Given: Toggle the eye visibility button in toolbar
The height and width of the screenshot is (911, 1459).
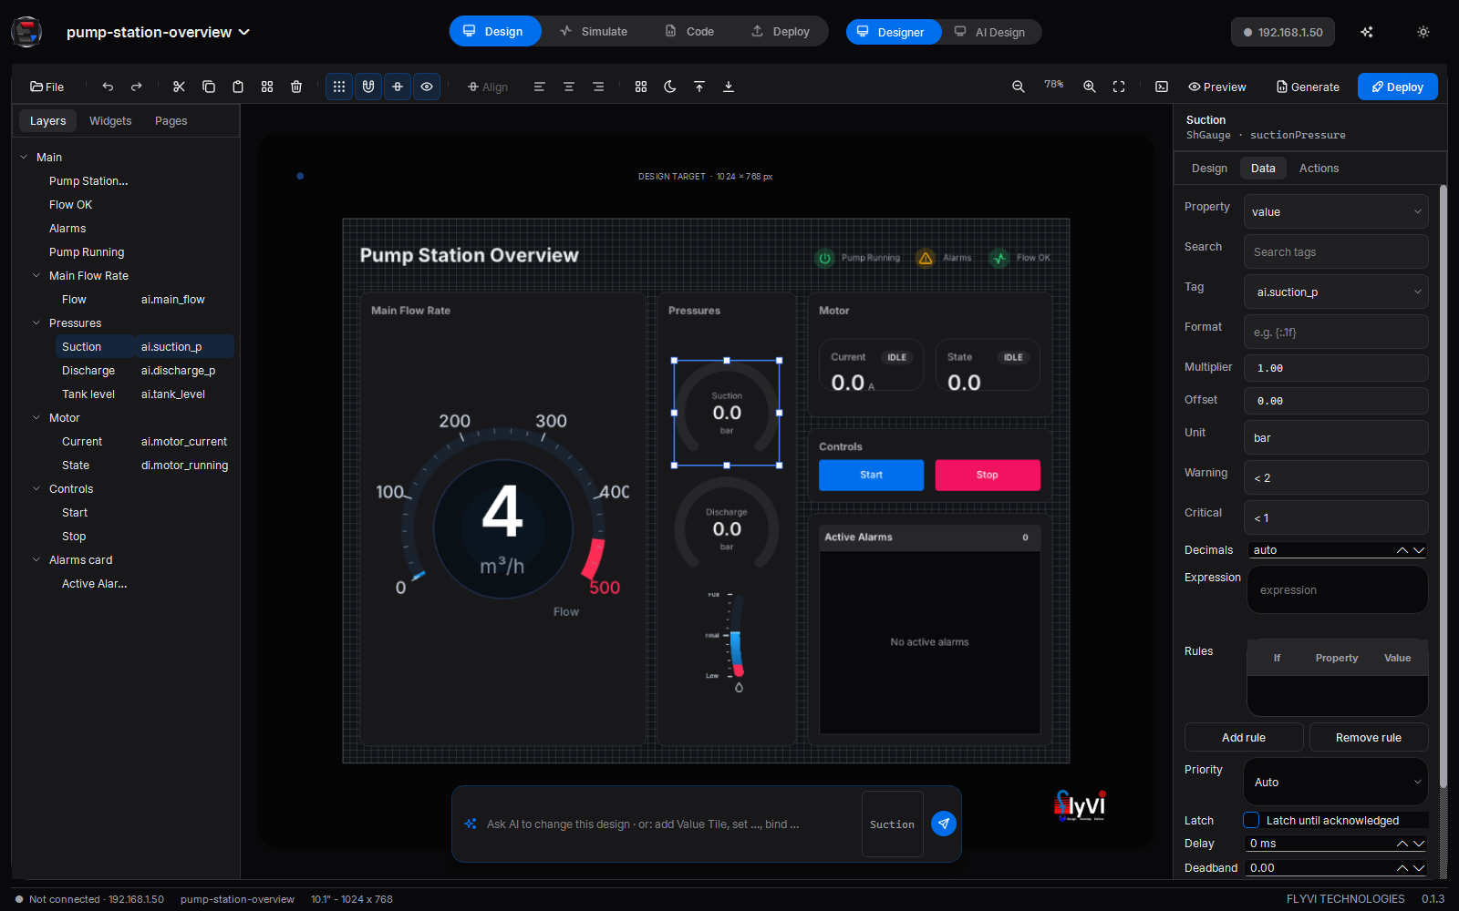Looking at the screenshot, I should click(427, 87).
